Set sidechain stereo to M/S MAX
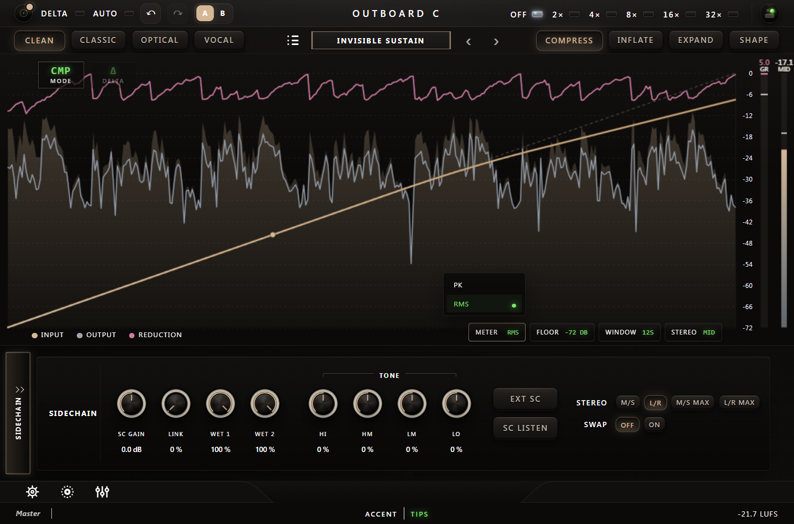Image resolution: width=794 pixels, height=524 pixels. (x=692, y=403)
